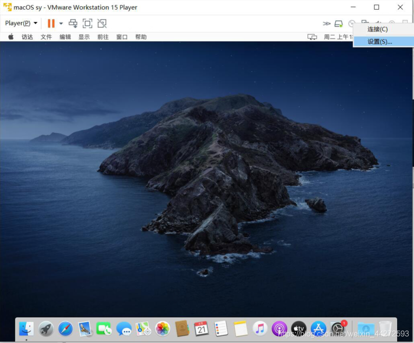Enter full screen mode
Screen dimensions: 414x343
87,23
